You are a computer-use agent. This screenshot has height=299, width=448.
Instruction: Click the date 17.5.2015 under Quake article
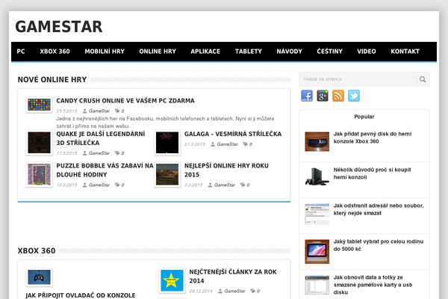click(x=66, y=153)
